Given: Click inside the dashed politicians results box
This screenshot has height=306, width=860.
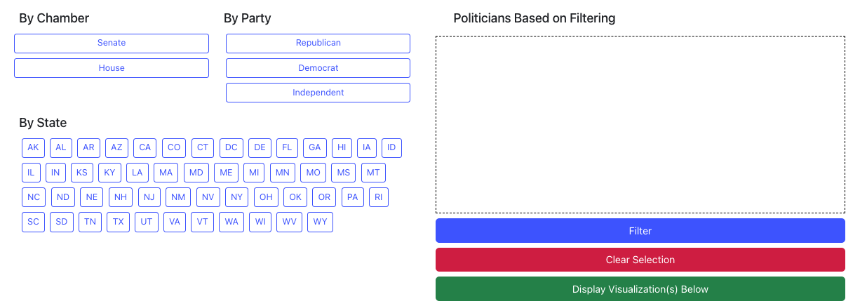Looking at the screenshot, I should (x=640, y=124).
